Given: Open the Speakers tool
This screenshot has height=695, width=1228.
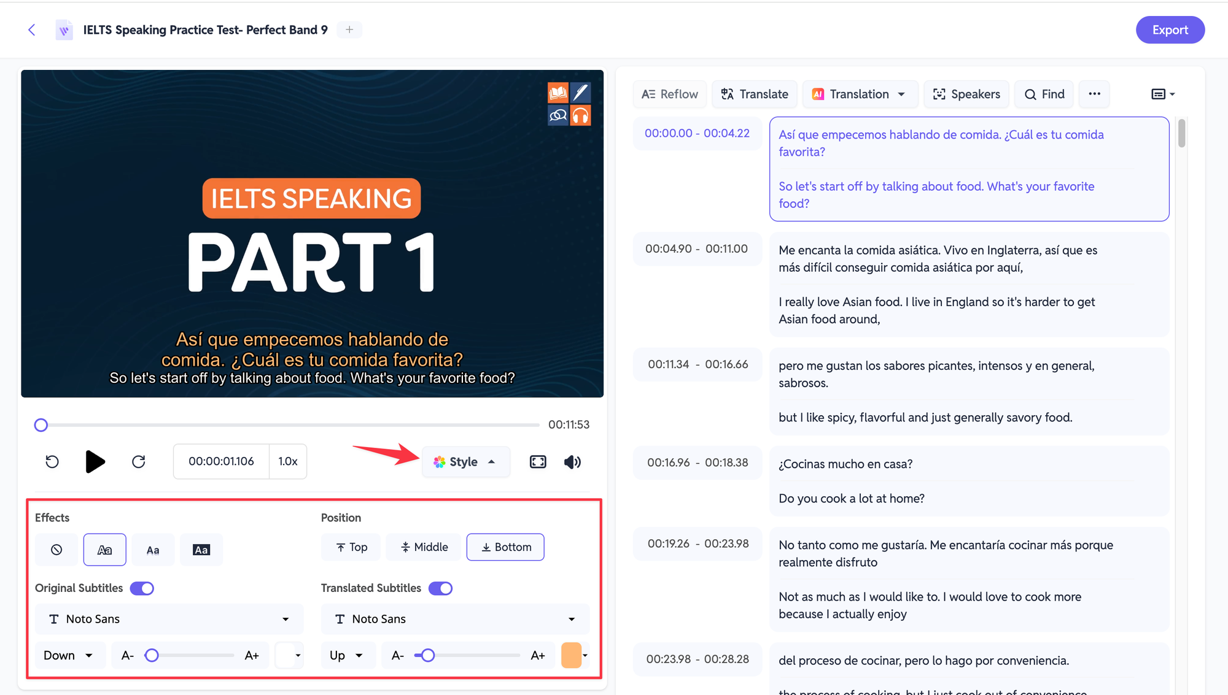Looking at the screenshot, I should pos(966,94).
